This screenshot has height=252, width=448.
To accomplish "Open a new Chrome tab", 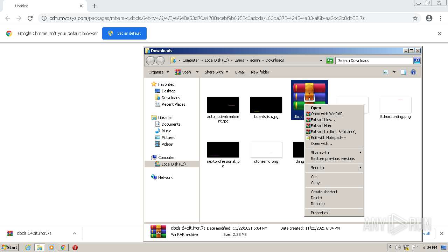I will 94,6.
